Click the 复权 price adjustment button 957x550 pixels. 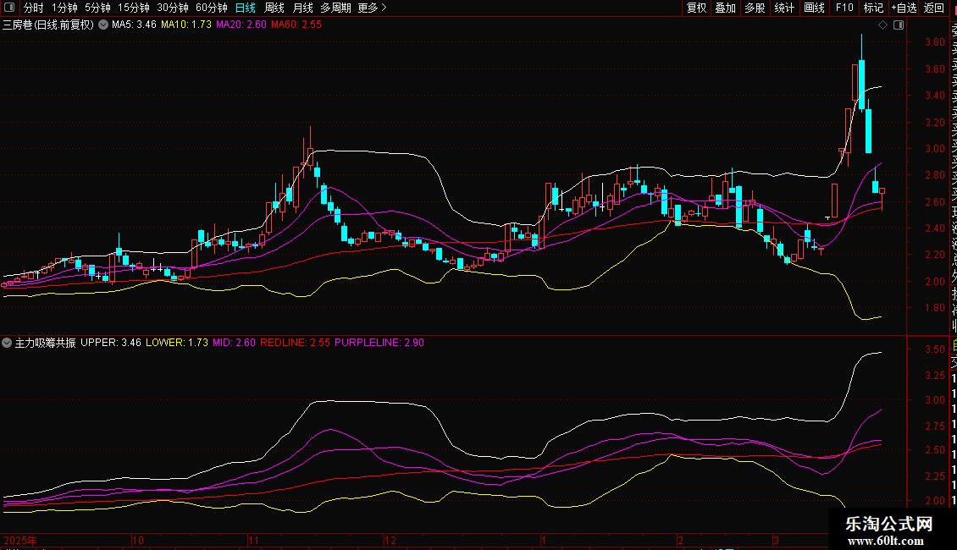696,8
